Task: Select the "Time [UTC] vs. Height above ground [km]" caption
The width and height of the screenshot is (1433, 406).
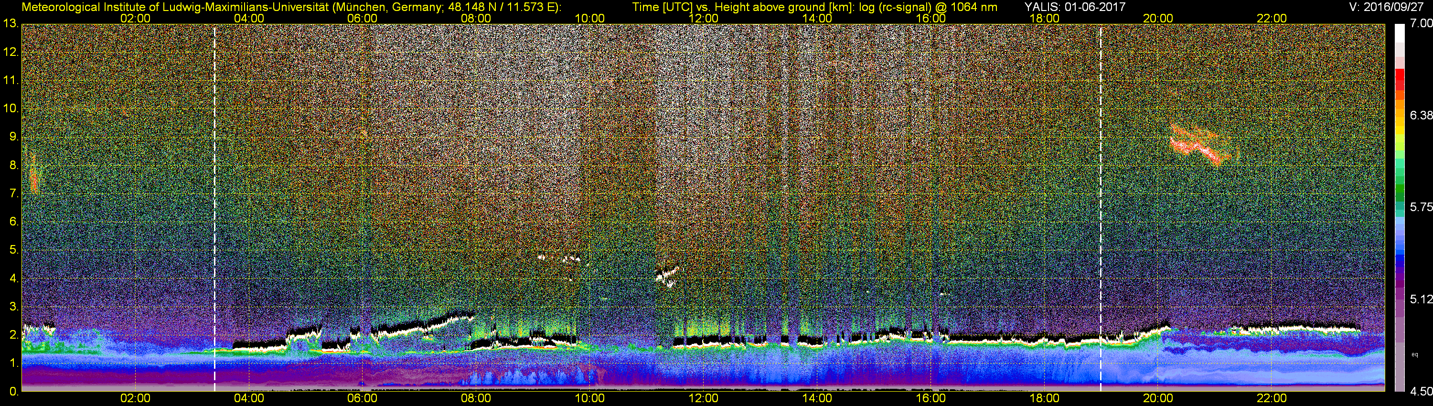Action: pos(743,7)
